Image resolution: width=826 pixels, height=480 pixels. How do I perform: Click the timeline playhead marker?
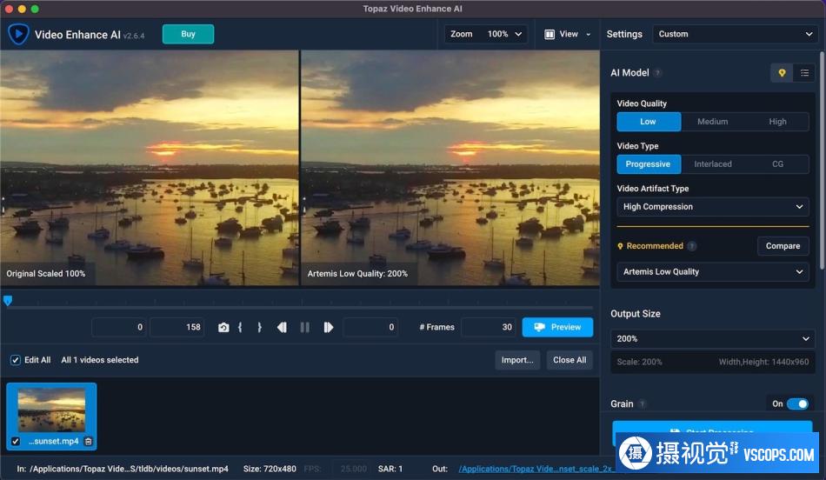click(x=7, y=300)
